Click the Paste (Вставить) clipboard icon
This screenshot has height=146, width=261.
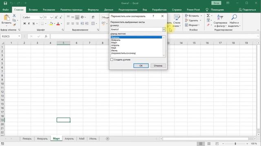7,18
